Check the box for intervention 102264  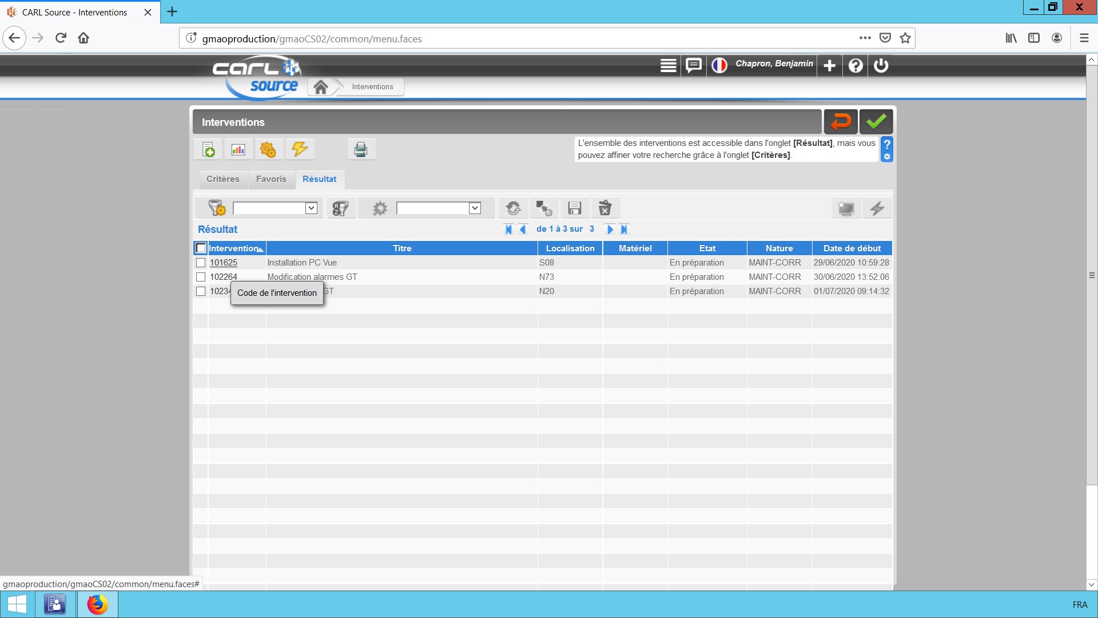(x=201, y=277)
